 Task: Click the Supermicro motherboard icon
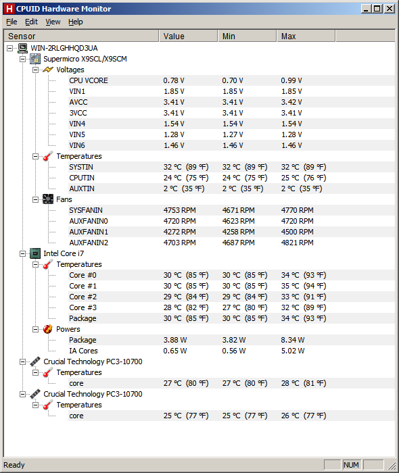pos(35,59)
